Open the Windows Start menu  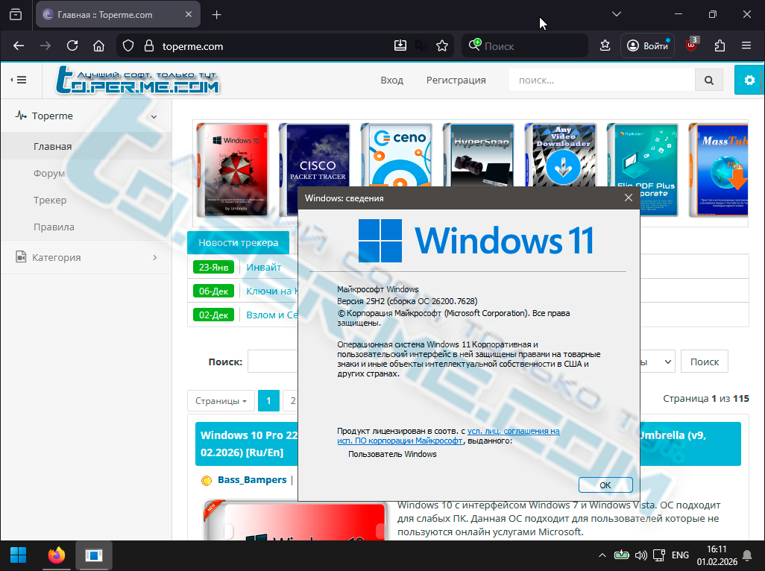(x=18, y=555)
